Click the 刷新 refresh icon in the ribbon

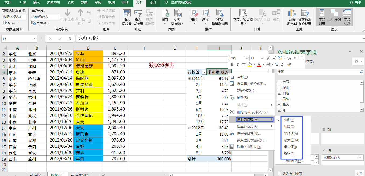tap(165, 13)
